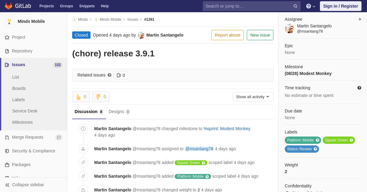
Task: Switch to the Designs tab
Action: pos(119,112)
